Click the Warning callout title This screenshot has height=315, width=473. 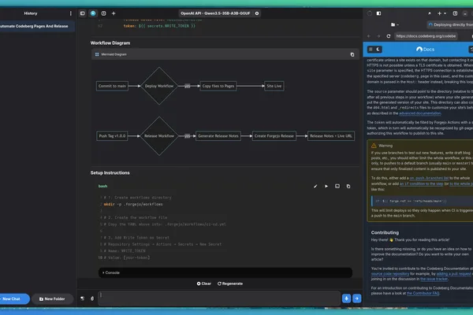(385, 146)
